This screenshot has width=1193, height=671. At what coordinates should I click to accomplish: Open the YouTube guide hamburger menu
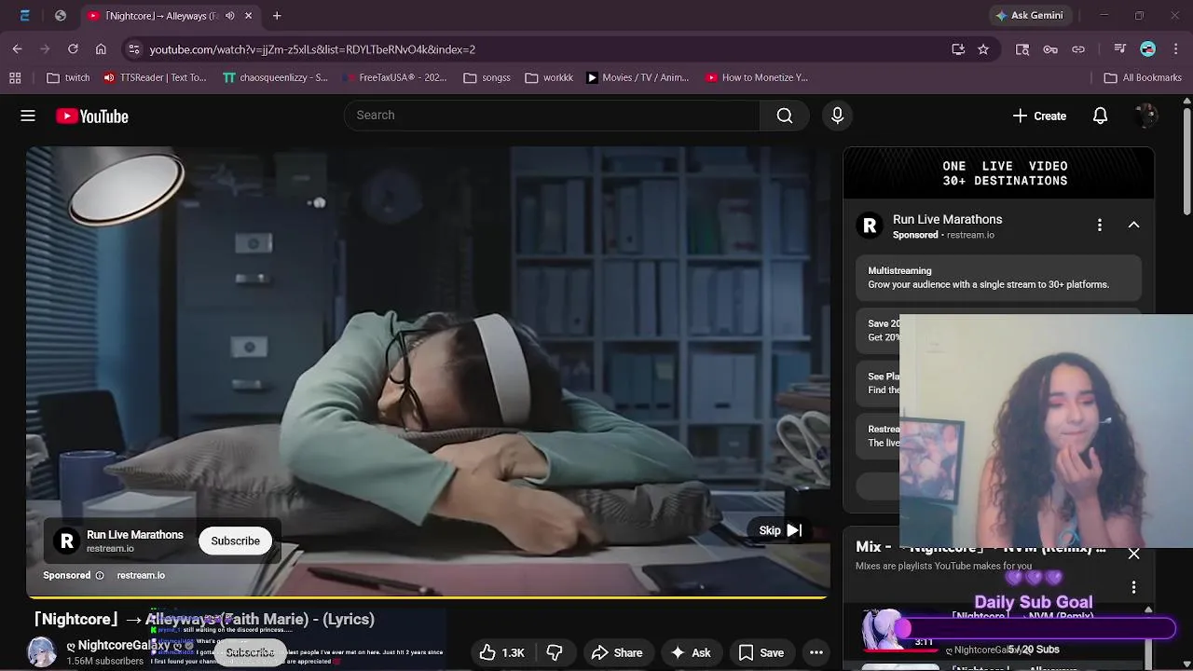(x=28, y=116)
